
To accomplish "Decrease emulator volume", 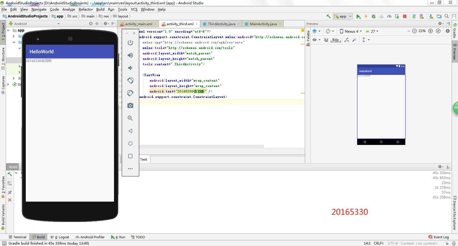I will pos(130,68).
